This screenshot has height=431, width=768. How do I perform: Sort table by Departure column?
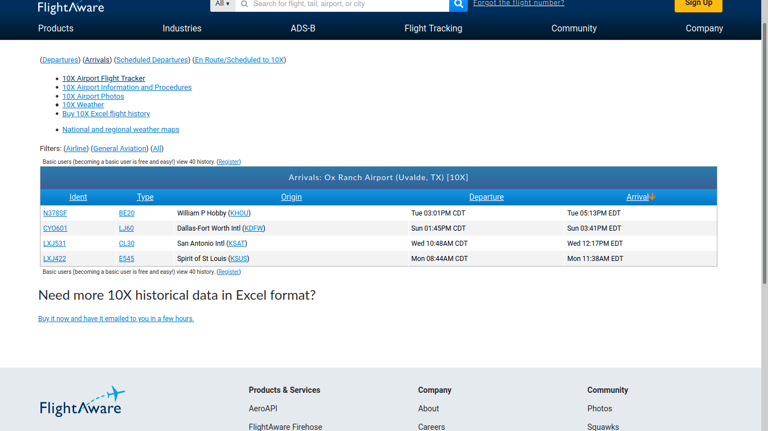tap(486, 197)
